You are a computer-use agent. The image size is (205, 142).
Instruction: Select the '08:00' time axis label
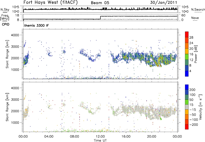75,137
